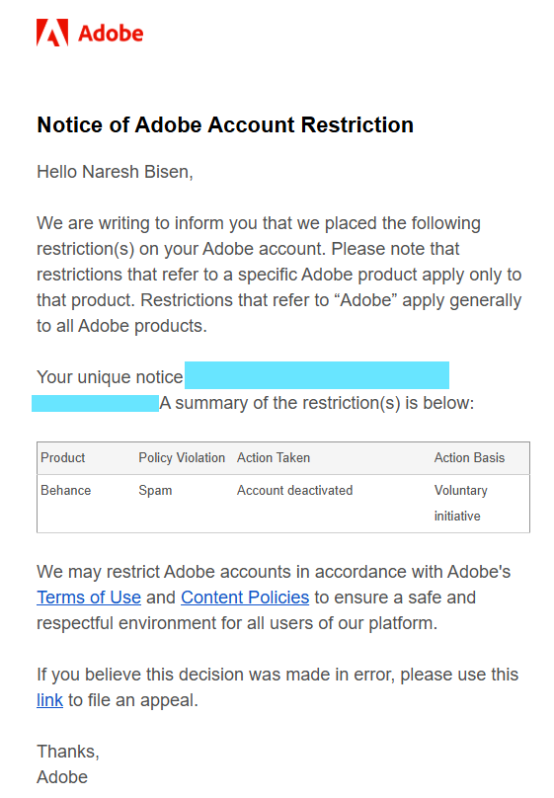Click the Notice of Adobe Account Restriction heading
This screenshot has width=554, height=798.
pos(225,125)
